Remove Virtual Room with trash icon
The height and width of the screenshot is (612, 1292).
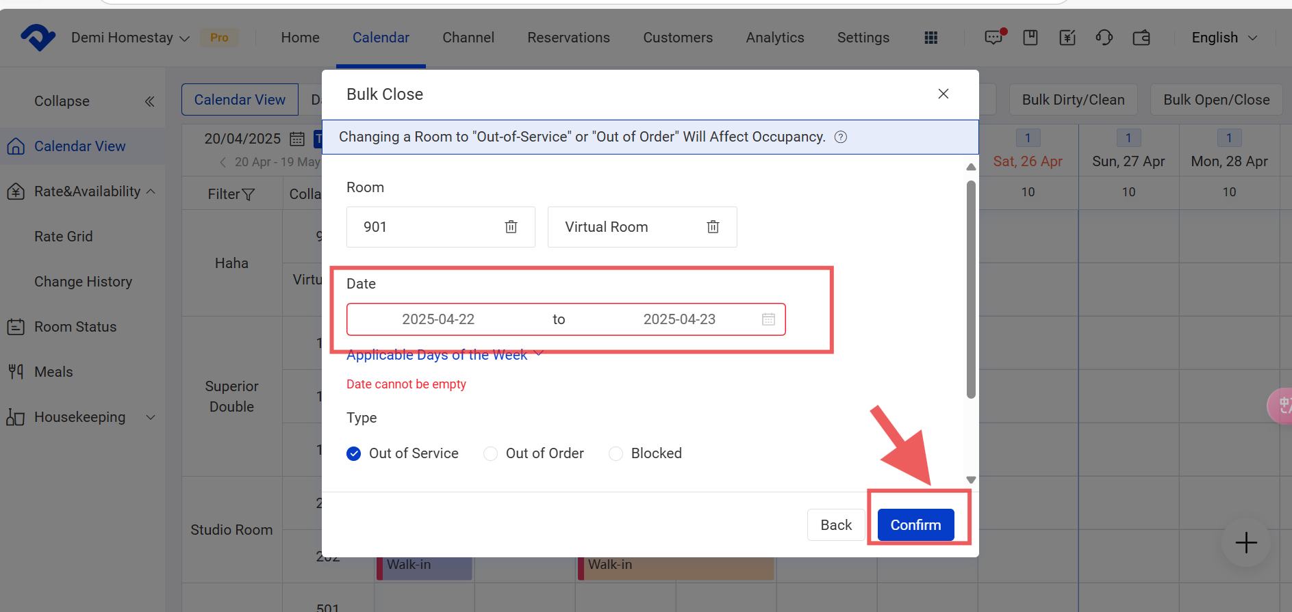(713, 227)
